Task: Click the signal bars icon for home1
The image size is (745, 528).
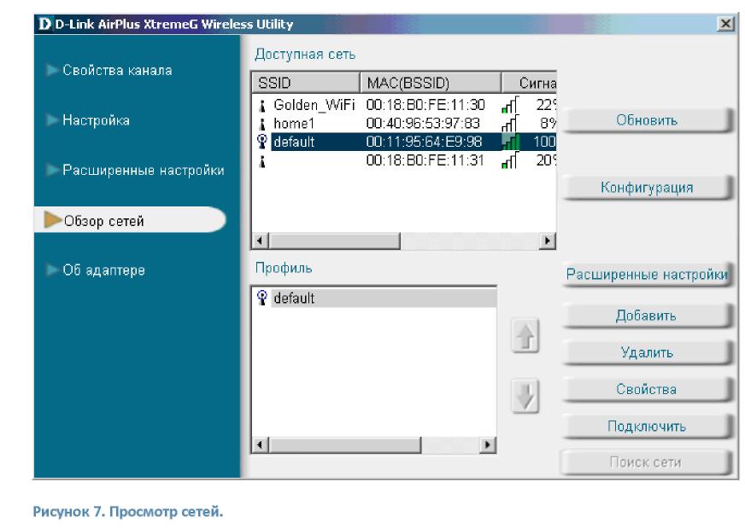Action: (x=511, y=124)
